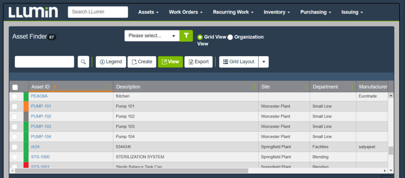Open the Description column options menu
The image size is (405, 178).
[254, 87]
